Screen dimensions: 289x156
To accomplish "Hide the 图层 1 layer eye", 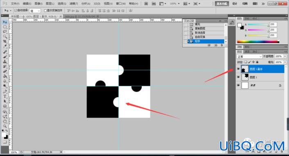I will [x=238, y=77].
